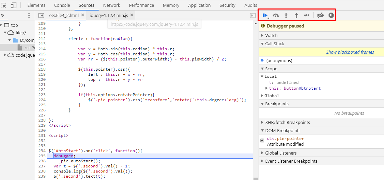
Task: Step over next function call
Action: pos(276,16)
